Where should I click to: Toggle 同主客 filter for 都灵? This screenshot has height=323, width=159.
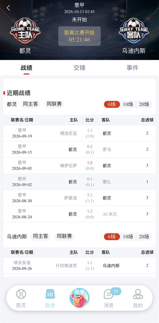click(x=30, y=104)
